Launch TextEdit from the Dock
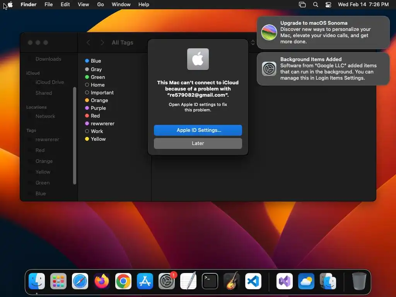The image size is (396, 297). tap(188, 281)
